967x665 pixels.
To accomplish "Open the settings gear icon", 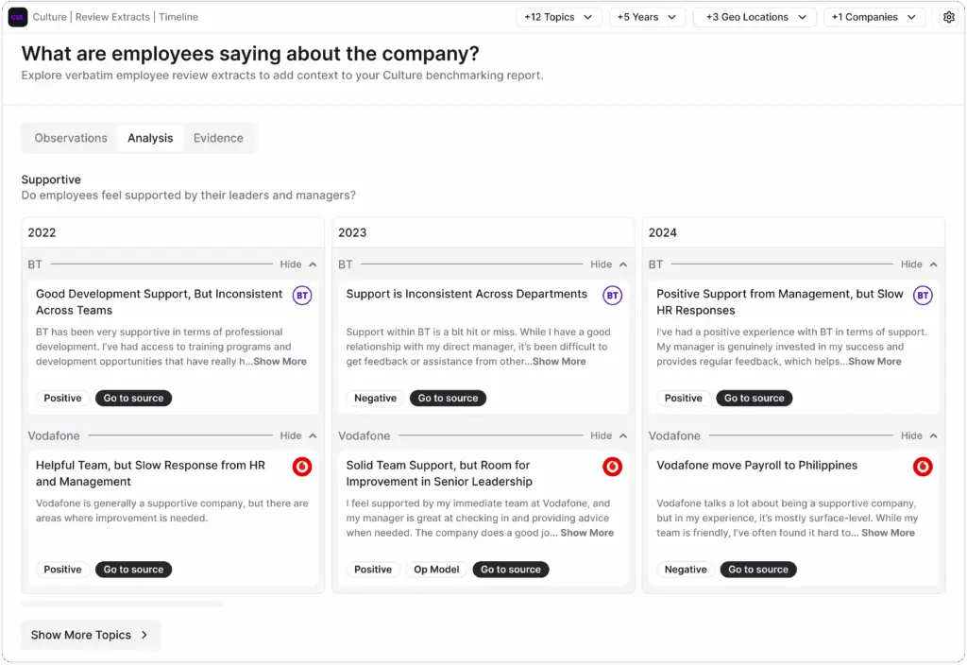I will tap(948, 17).
